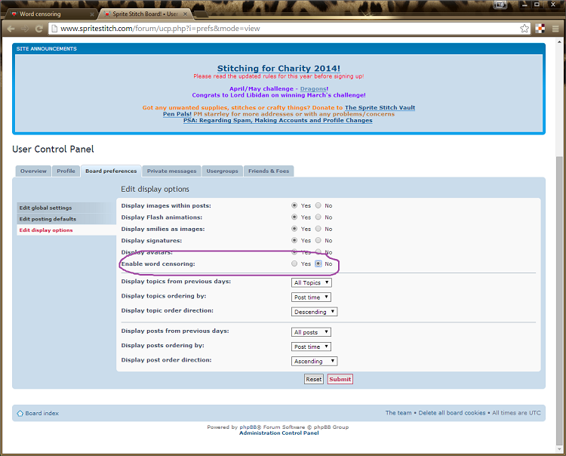Bookmark this page with the star icon
Screen dimensions: 566x456
coord(524,29)
